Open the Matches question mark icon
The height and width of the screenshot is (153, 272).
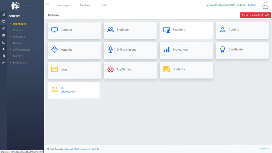click(x=54, y=50)
